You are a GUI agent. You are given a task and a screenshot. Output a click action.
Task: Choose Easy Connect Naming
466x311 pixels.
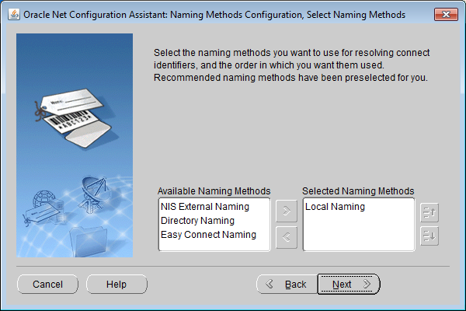tap(208, 235)
